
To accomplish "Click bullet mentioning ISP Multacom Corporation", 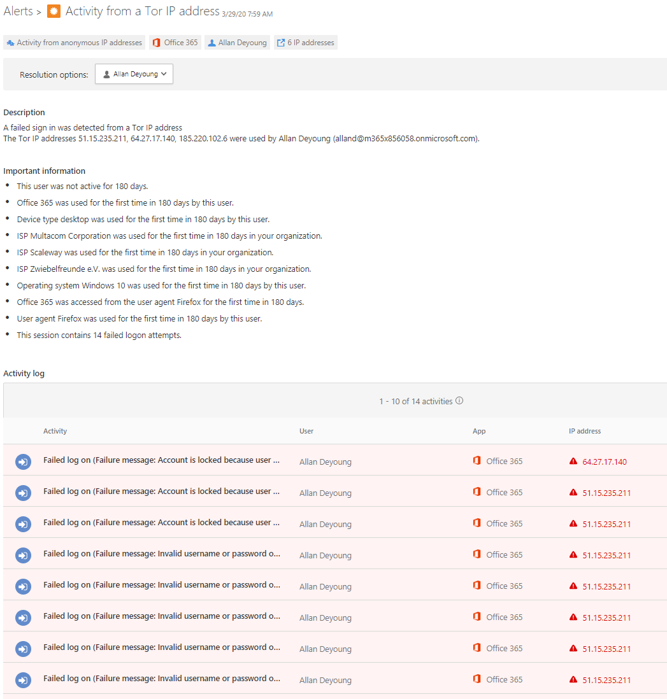I will click(x=169, y=236).
